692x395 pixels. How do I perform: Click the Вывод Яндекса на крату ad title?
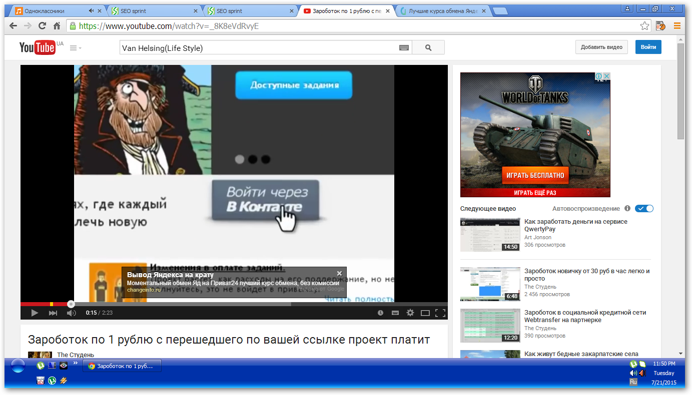pyautogui.click(x=170, y=275)
